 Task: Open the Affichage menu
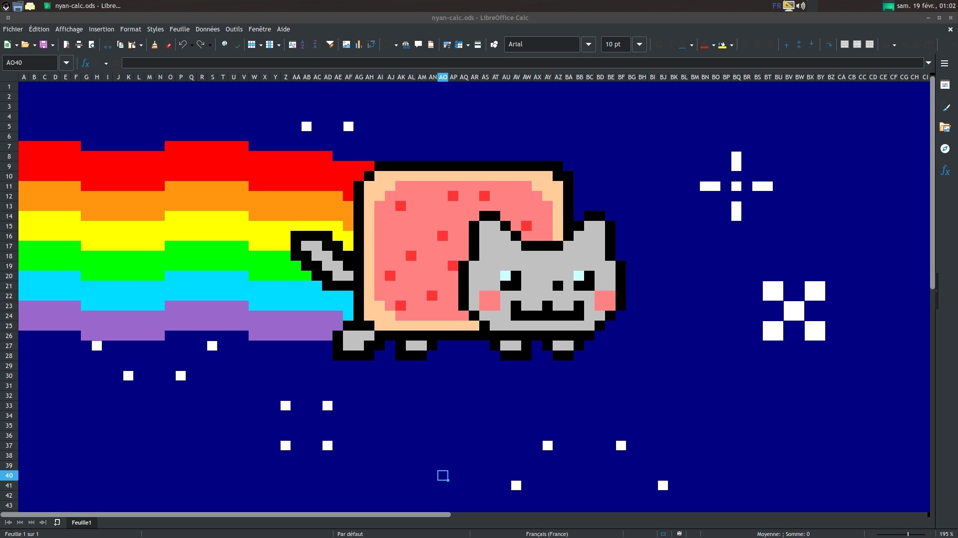(x=69, y=29)
